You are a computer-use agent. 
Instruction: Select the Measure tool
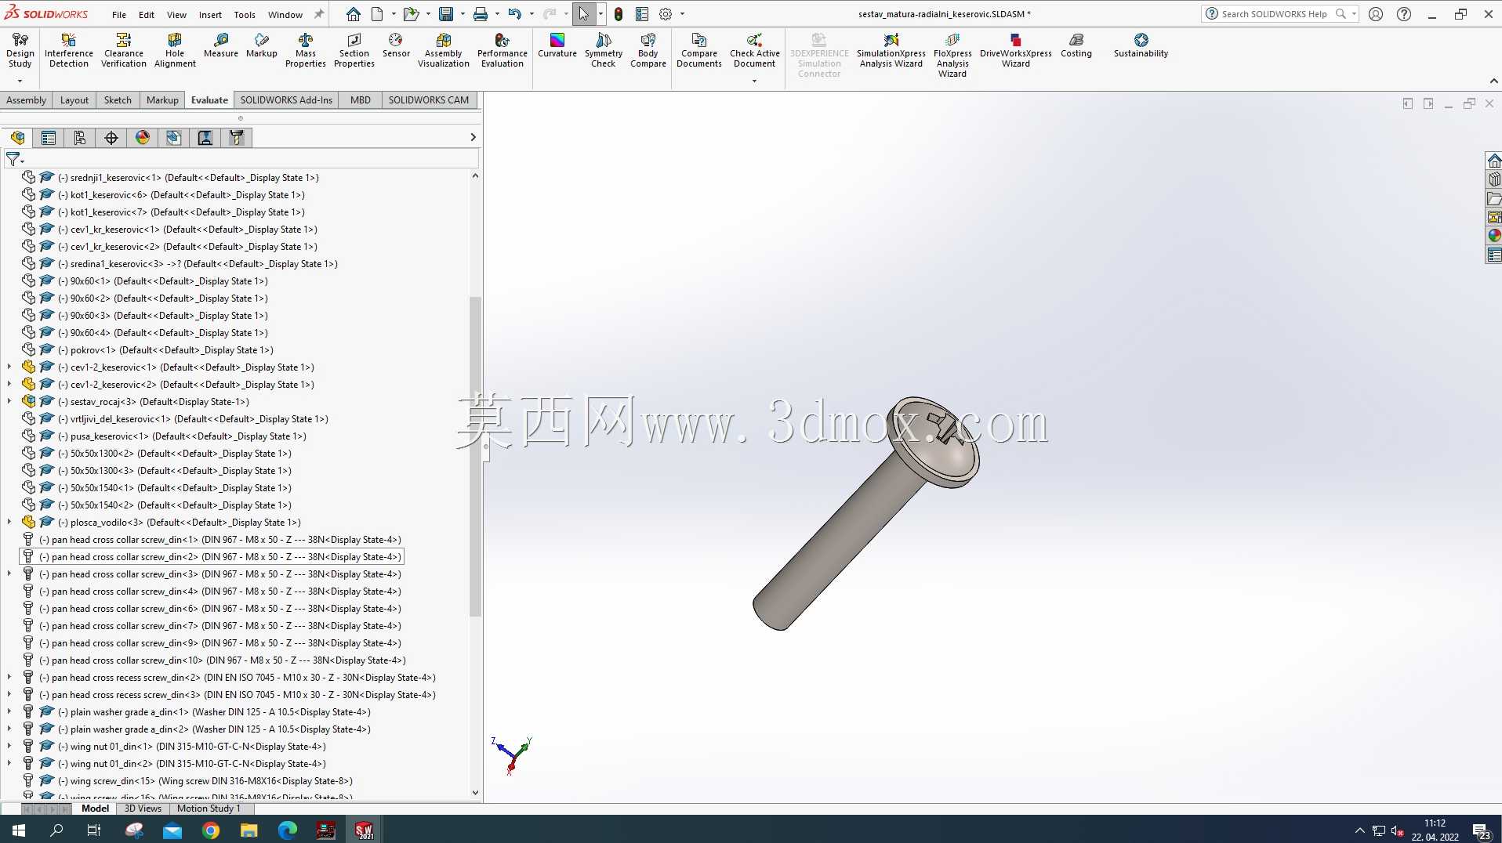click(221, 46)
